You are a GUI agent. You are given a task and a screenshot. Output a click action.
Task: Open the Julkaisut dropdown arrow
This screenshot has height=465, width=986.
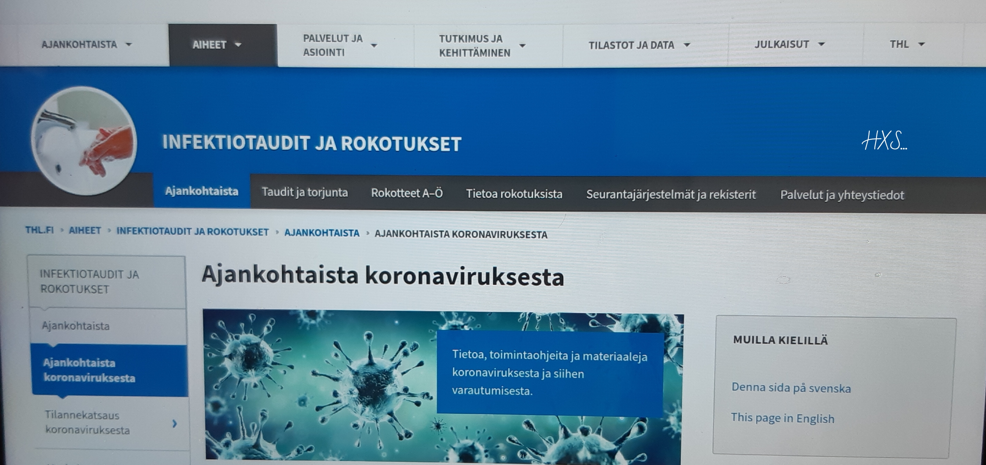821,44
